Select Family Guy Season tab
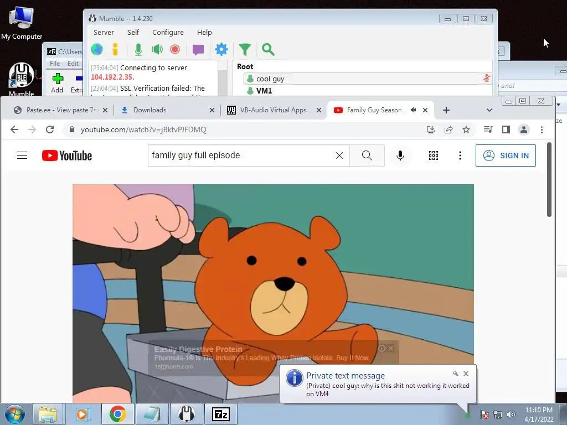 374,110
